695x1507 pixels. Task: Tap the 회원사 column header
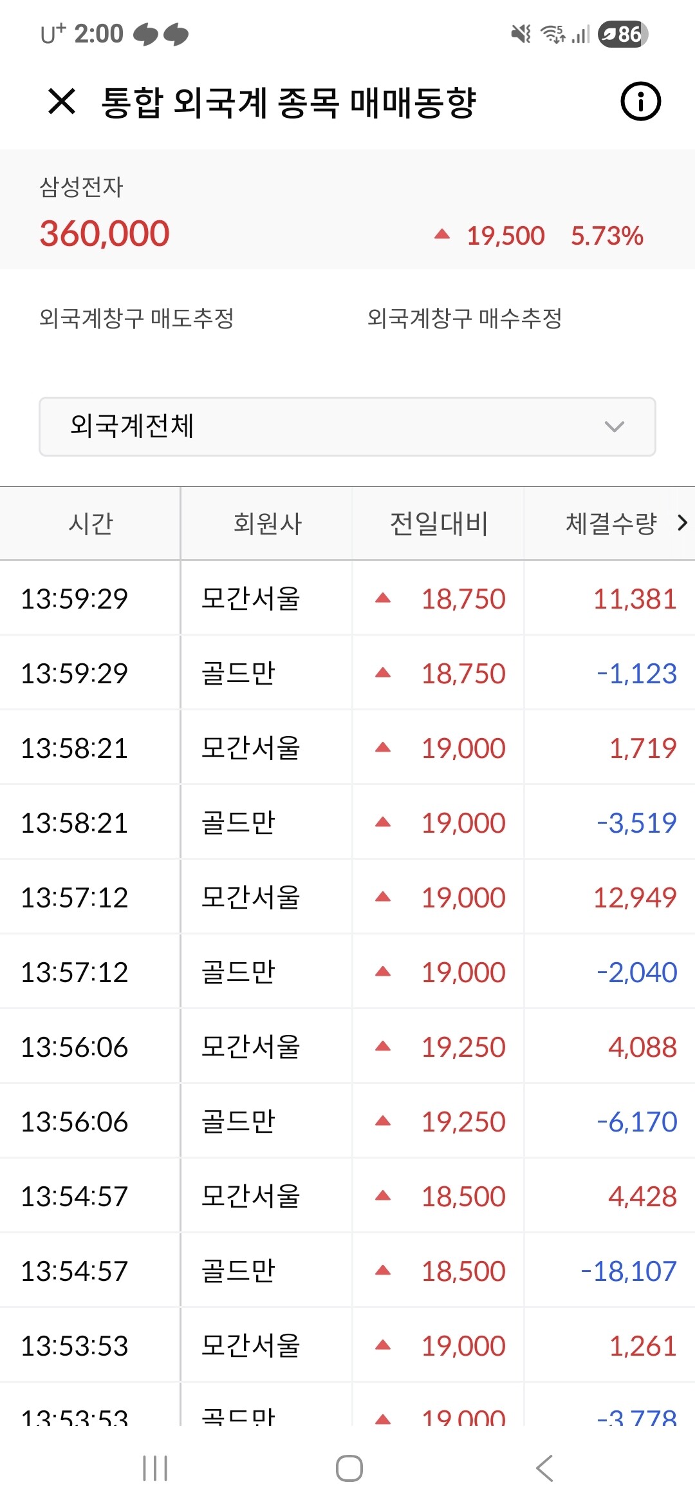(267, 523)
